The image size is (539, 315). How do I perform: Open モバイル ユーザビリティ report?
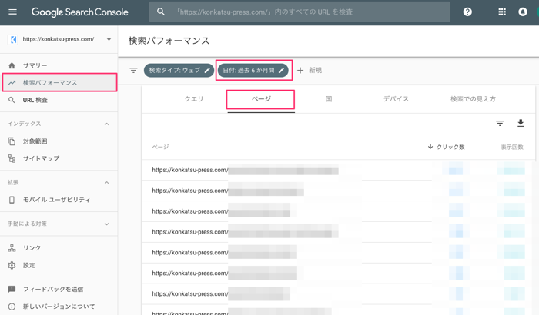pyautogui.click(x=59, y=200)
